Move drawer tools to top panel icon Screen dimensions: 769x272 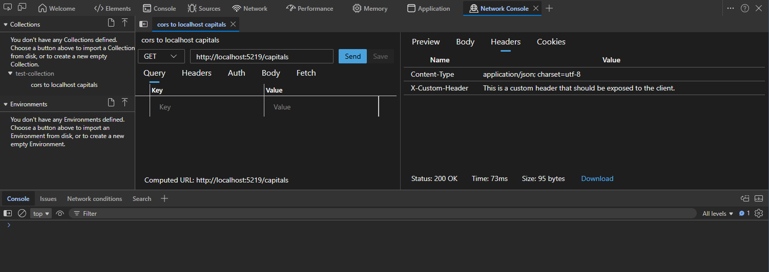(745, 198)
